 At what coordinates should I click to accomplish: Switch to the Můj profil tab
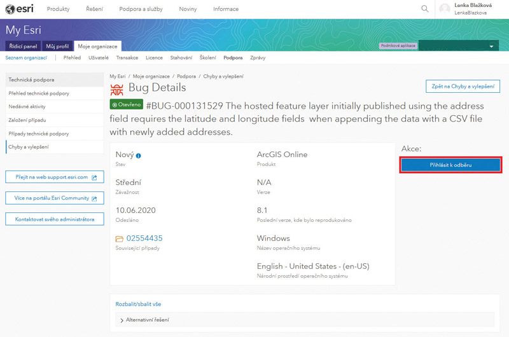coord(57,46)
